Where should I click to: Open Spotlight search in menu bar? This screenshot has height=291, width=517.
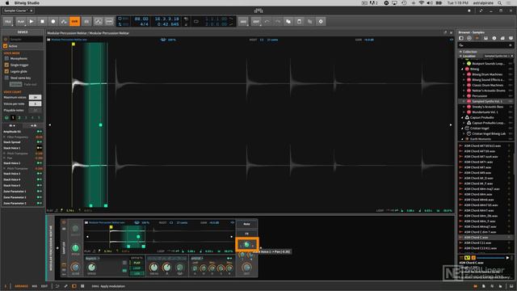click(500, 3)
